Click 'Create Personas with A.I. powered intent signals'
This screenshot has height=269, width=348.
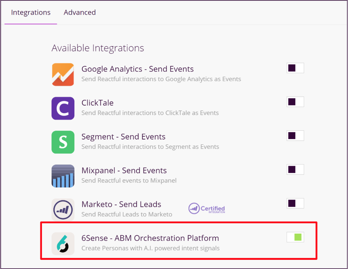pos(150,248)
